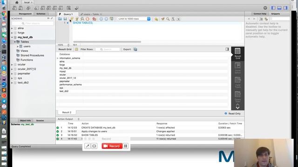Click the Filter Rows search field

(108, 50)
